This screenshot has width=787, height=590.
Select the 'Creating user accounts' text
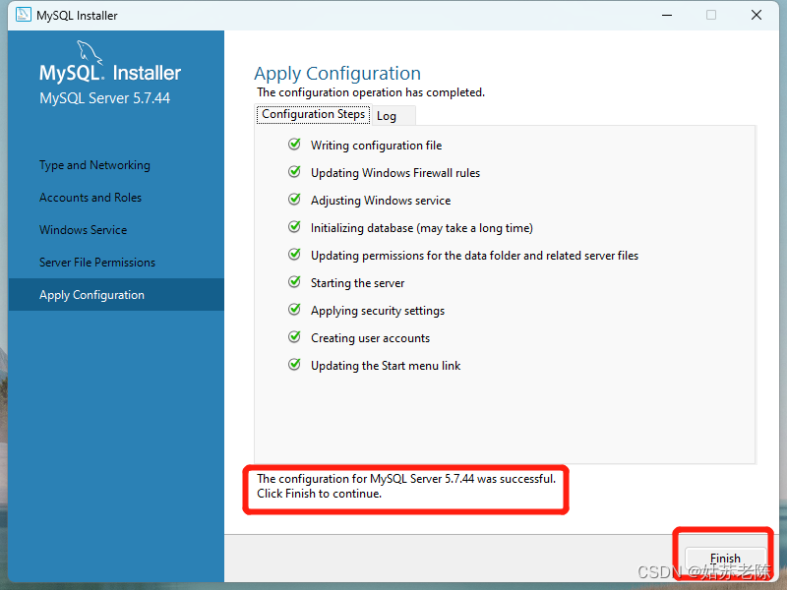(370, 338)
